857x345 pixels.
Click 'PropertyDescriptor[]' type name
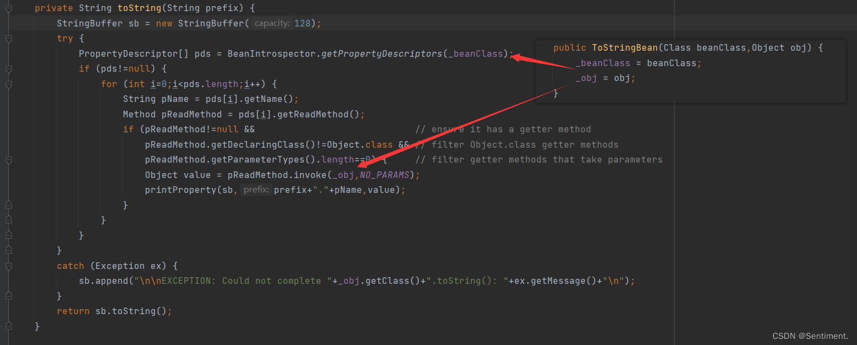point(134,53)
